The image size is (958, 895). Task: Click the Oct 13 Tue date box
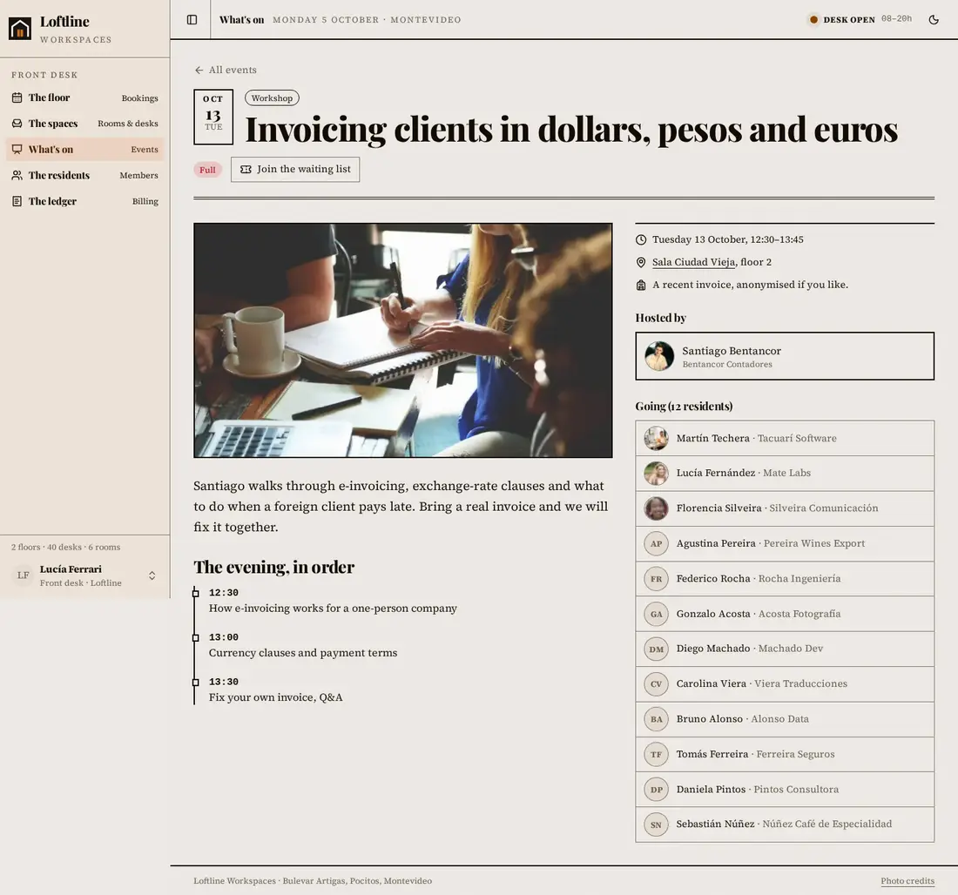tap(213, 118)
